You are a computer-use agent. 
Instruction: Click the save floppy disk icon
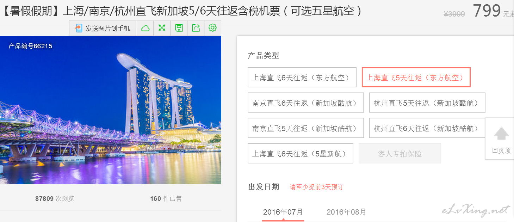[179, 28]
